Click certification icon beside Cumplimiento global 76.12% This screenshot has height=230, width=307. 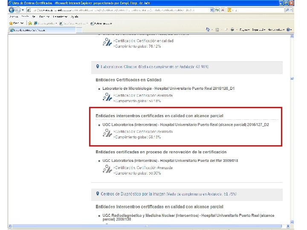coord(107,42)
